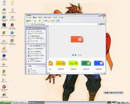
Task: Click the grey Forward arrow button
Action: [x=35, y=21]
